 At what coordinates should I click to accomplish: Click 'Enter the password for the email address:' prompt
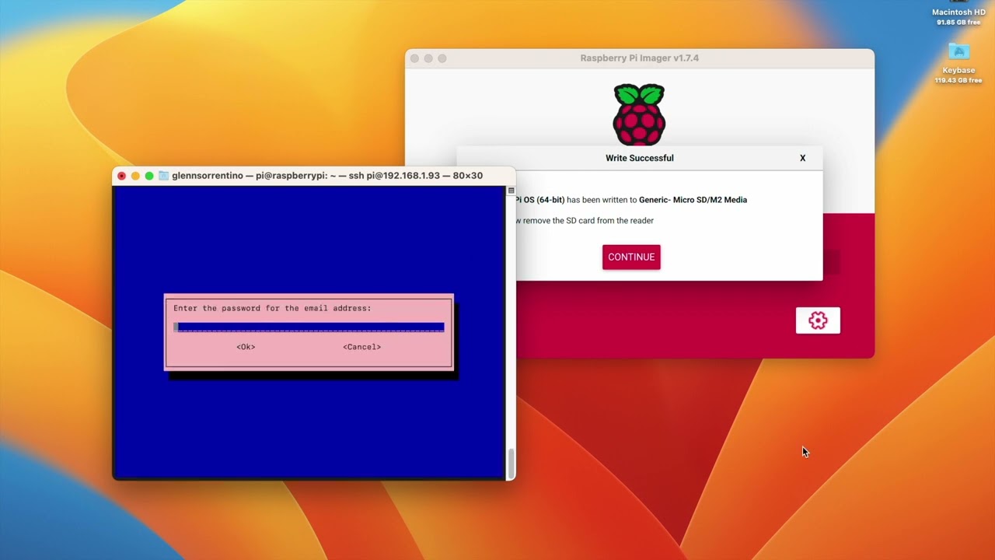coord(272,309)
